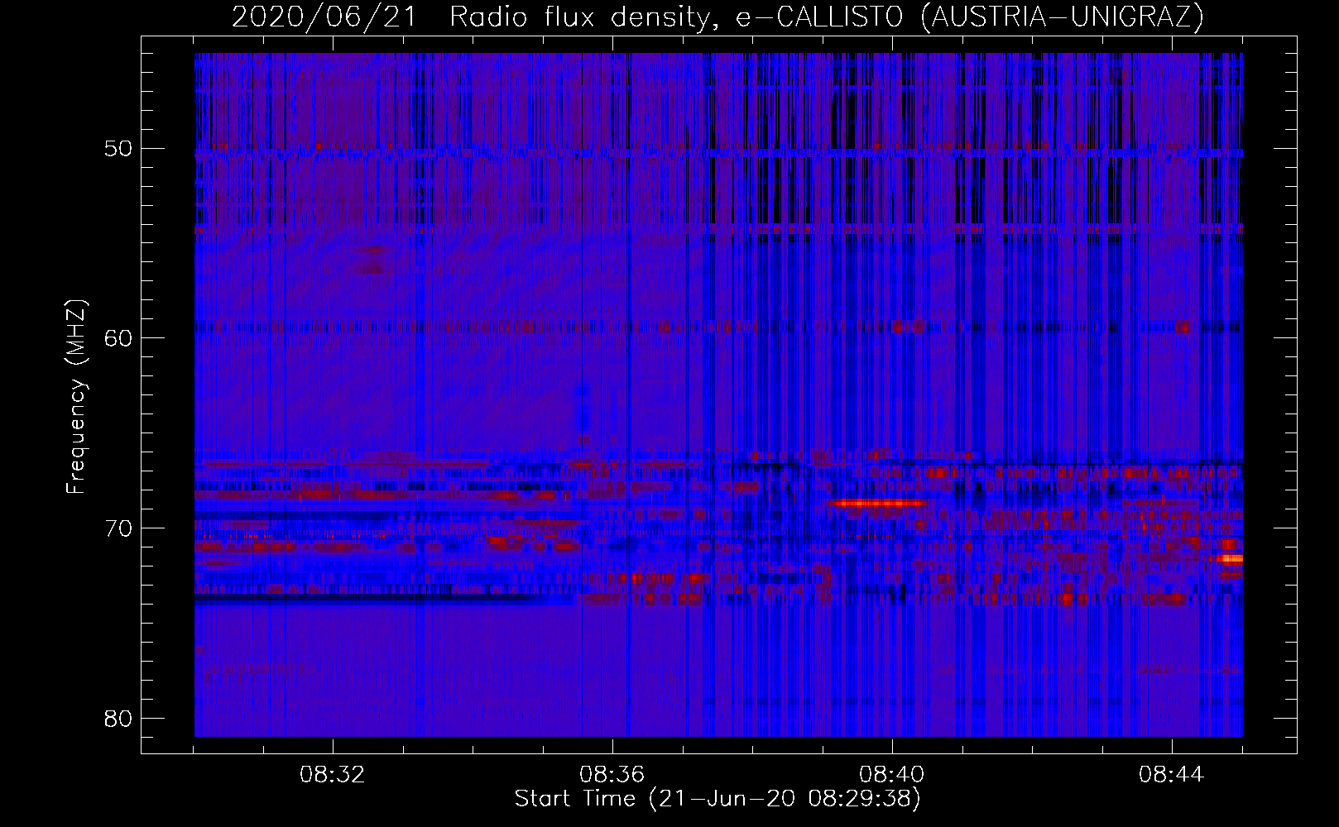Click the 08:32 time tick label
The width and height of the screenshot is (1339, 827).
(333, 775)
